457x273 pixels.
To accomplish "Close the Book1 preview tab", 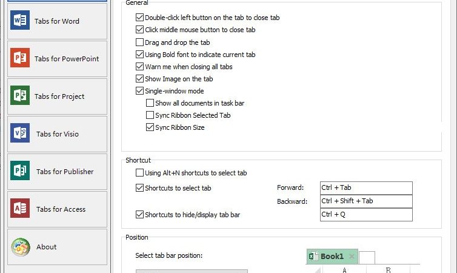I will [352, 257].
